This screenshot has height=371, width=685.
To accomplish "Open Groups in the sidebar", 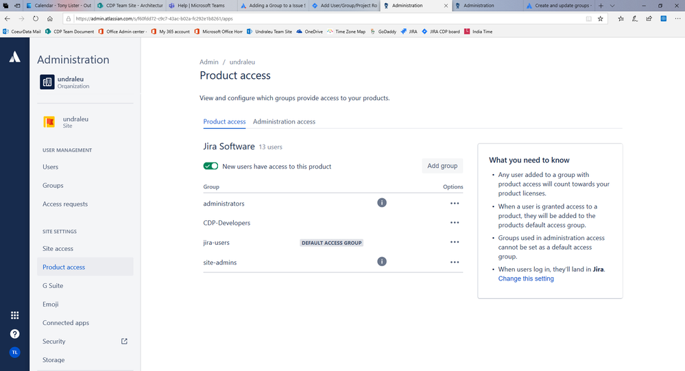I will pyautogui.click(x=85, y=185).
